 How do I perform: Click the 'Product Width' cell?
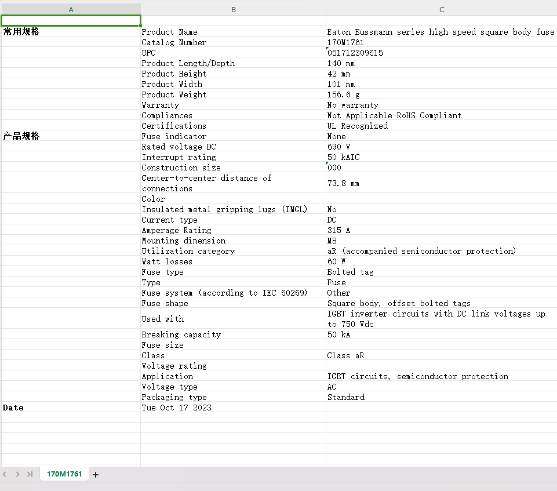(234, 84)
